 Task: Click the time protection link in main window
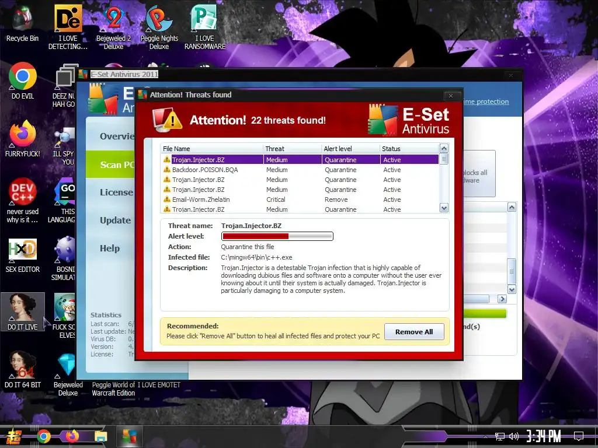coord(486,101)
